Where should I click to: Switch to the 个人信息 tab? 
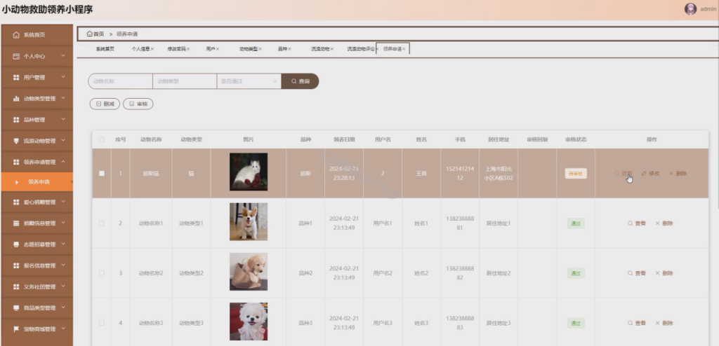click(x=140, y=49)
